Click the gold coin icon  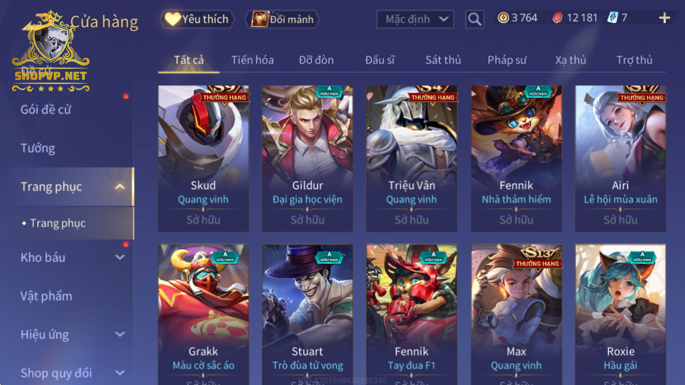(x=503, y=18)
